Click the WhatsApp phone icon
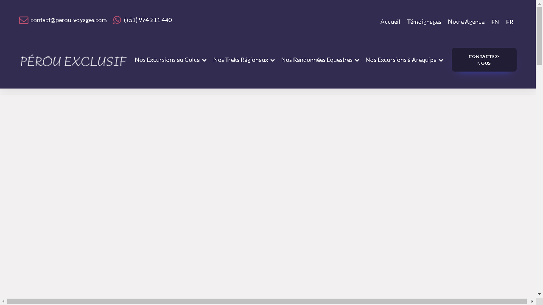Image resolution: width=543 pixels, height=305 pixels. [x=117, y=20]
